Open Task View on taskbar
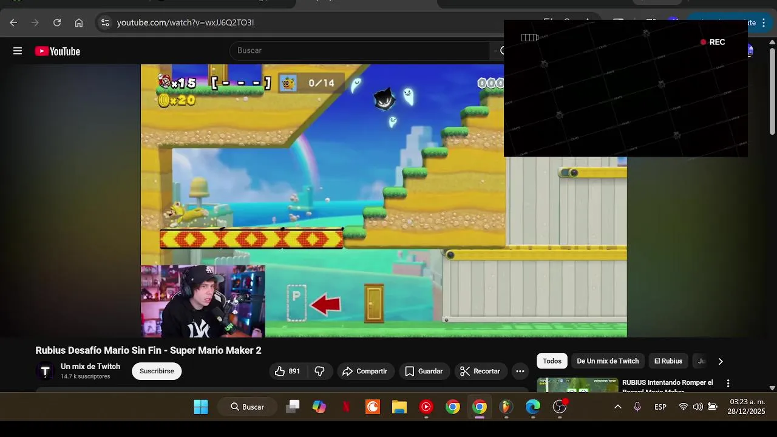Image resolution: width=777 pixels, height=437 pixels. click(x=293, y=407)
